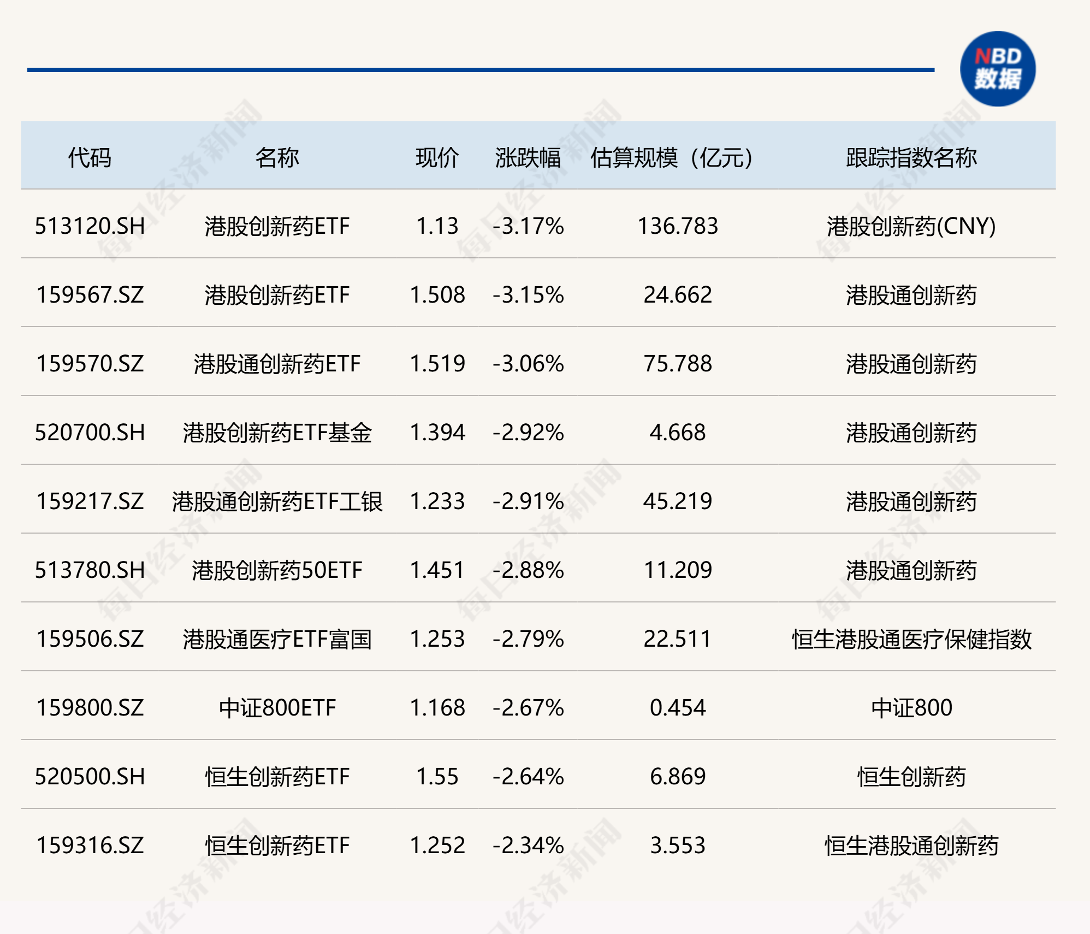Click the index name 港股创新药(CNY)

point(911,226)
